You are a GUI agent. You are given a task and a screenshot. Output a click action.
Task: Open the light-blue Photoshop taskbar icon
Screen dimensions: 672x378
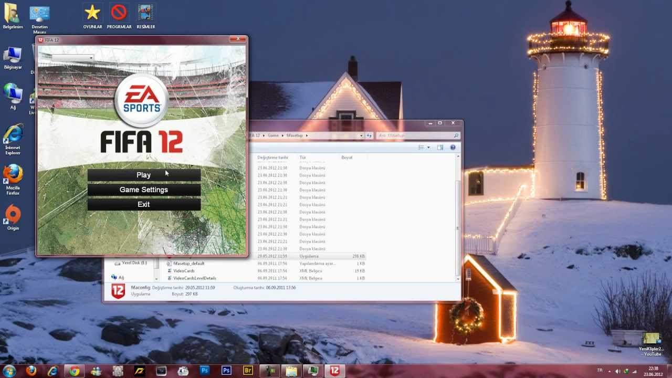click(205, 371)
